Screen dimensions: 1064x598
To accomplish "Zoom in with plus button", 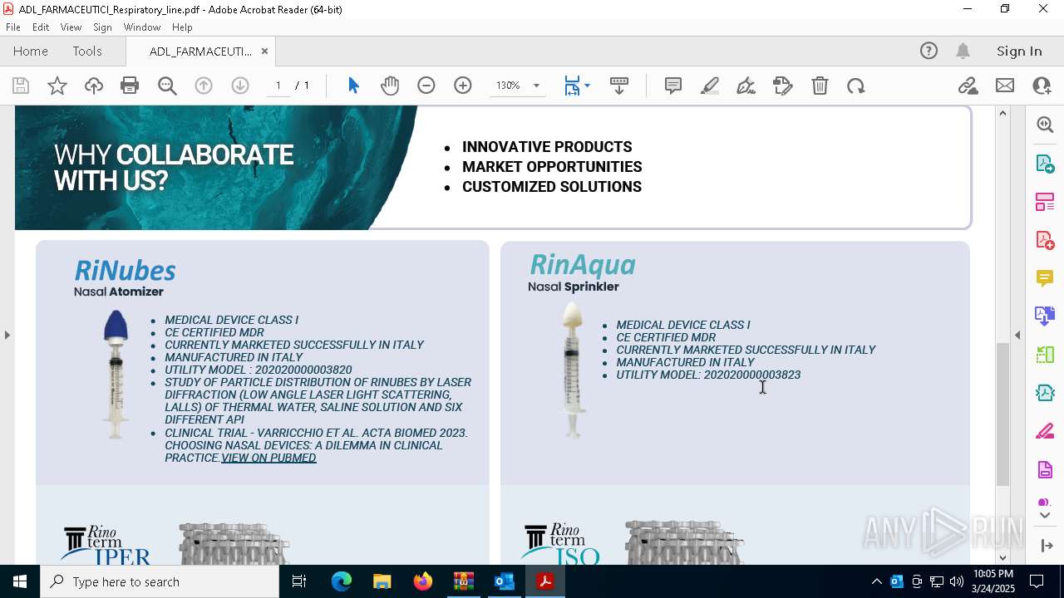I will tap(463, 86).
